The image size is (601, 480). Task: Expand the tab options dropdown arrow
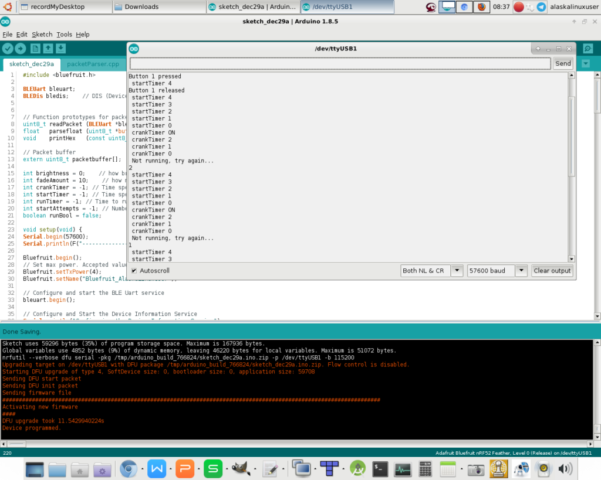coord(585,63)
